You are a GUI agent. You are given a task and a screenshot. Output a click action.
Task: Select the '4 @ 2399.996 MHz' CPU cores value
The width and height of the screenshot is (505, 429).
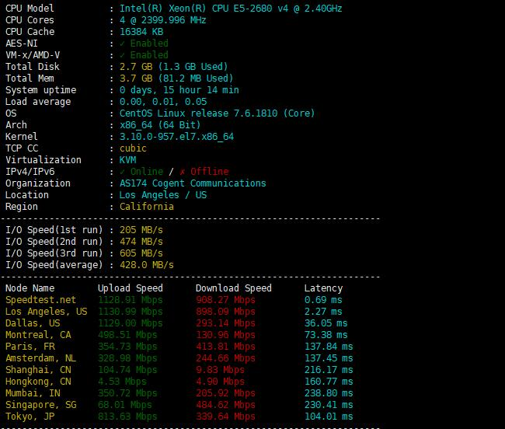[x=162, y=20]
